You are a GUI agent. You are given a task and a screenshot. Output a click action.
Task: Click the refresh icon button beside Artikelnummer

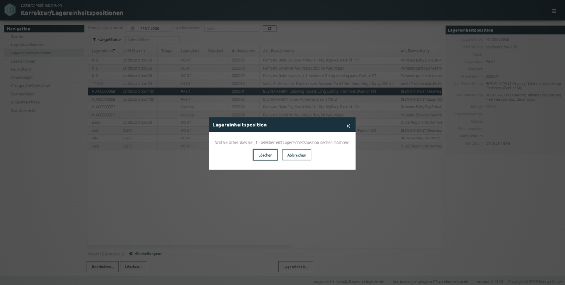coord(269,29)
